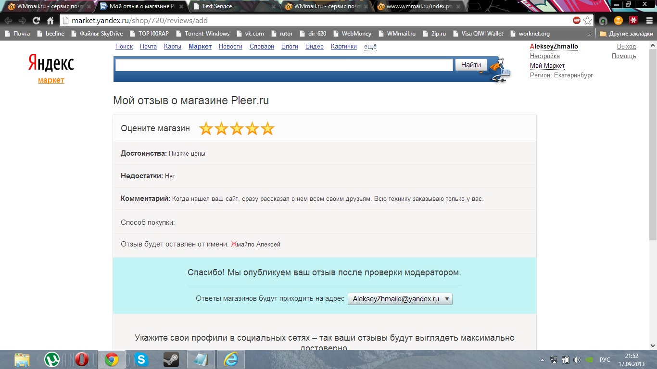Rate the shop with the third star

point(237,128)
